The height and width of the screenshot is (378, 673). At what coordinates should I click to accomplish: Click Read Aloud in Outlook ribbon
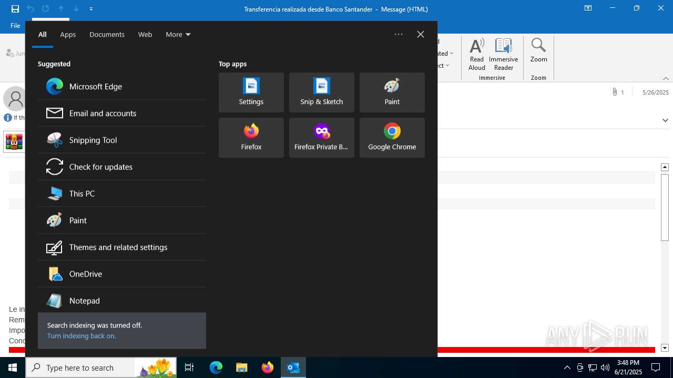(x=477, y=54)
